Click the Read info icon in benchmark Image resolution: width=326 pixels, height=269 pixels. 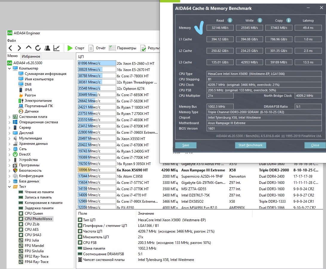tap(230, 20)
